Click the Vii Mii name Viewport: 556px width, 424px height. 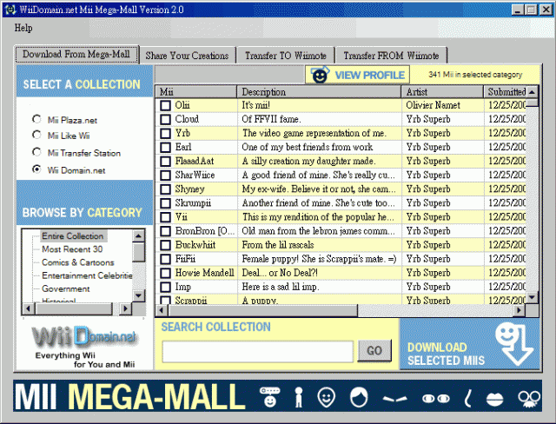182,217
